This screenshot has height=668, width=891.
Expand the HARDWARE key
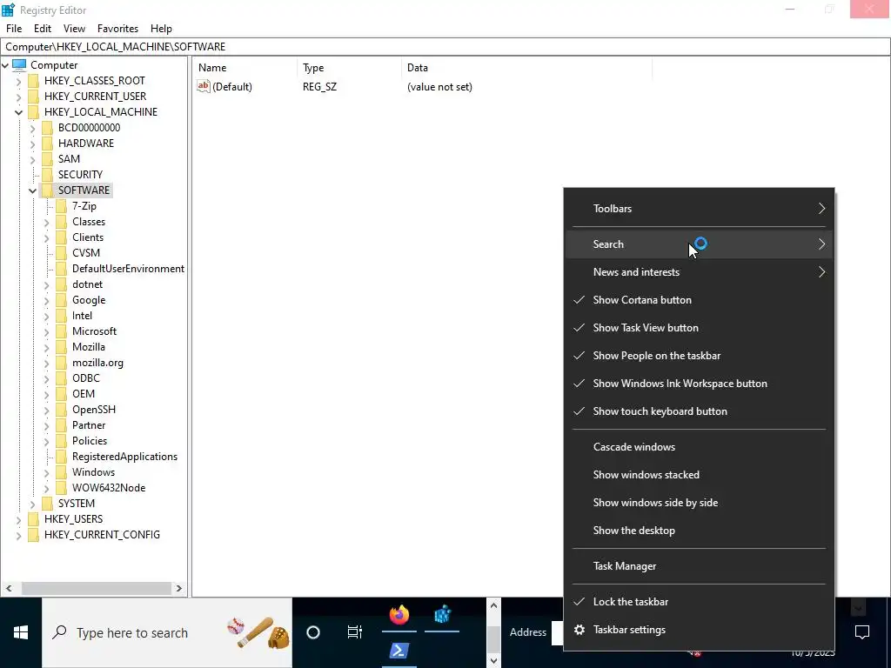(x=32, y=144)
